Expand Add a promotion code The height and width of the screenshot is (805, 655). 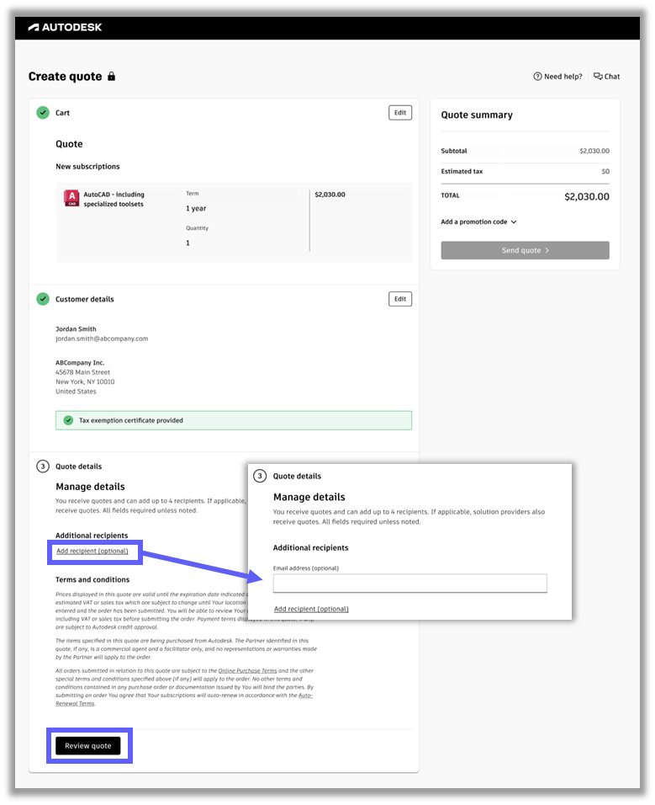[478, 221]
